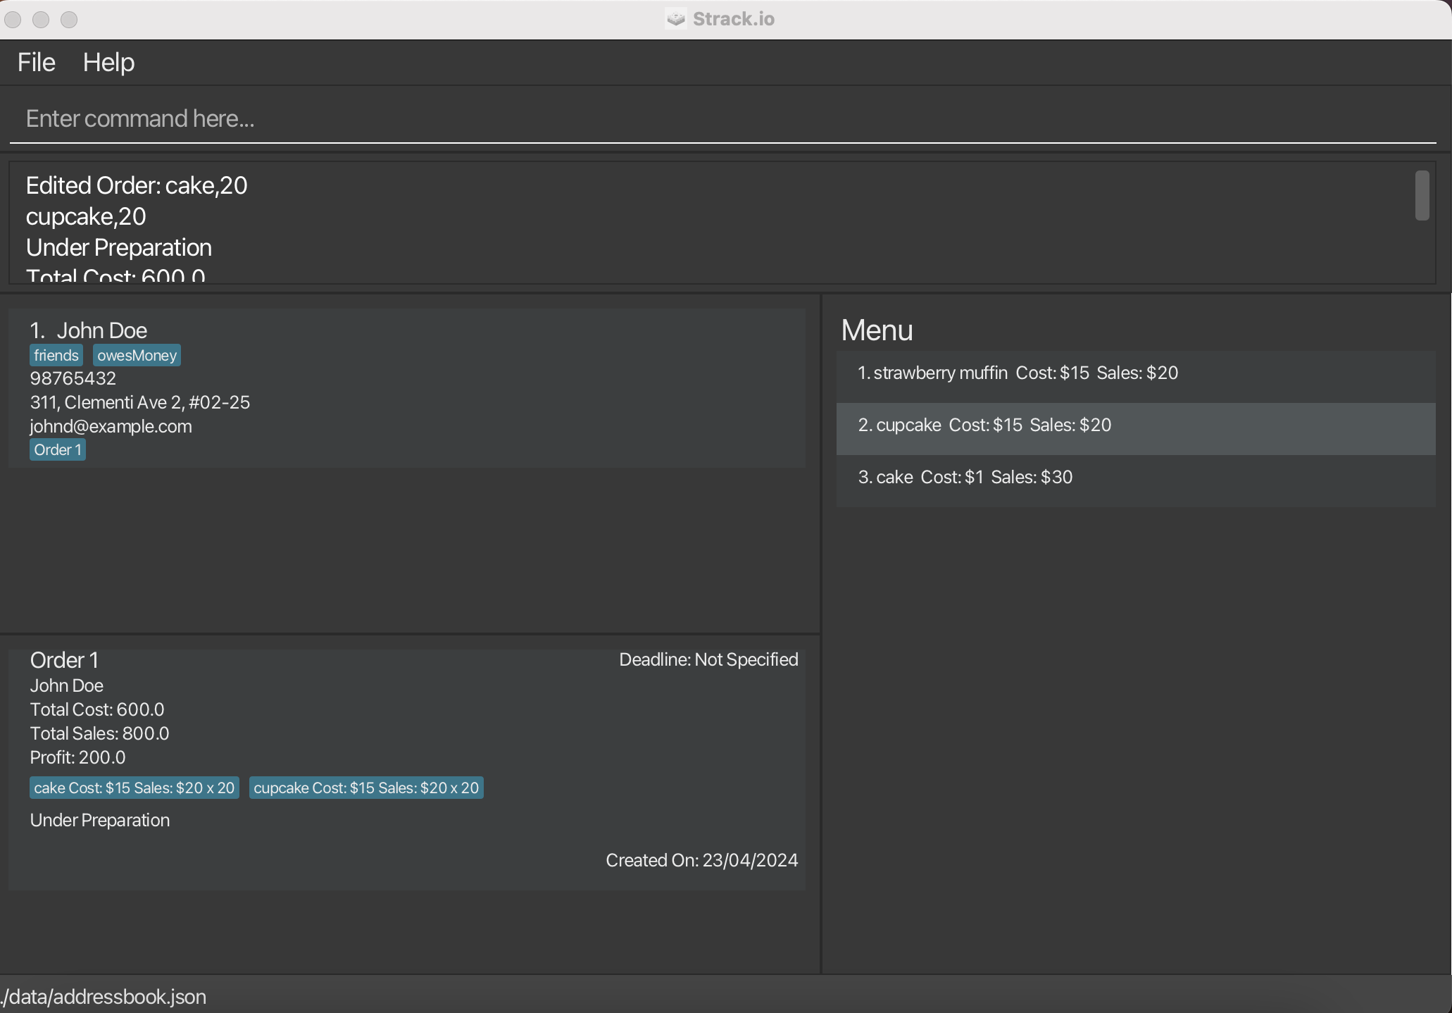Click the cake product tag in Order 1

(134, 788)
